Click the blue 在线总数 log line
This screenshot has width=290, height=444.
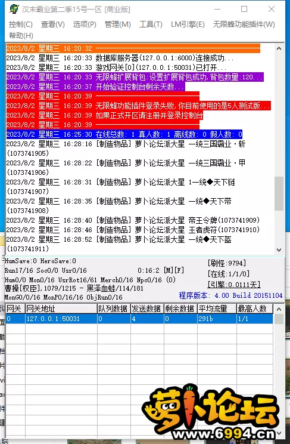[124, 134]
